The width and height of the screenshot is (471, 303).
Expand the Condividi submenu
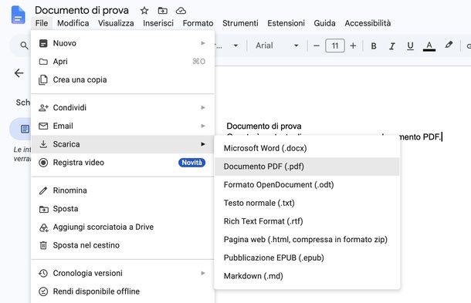point(123,108)
